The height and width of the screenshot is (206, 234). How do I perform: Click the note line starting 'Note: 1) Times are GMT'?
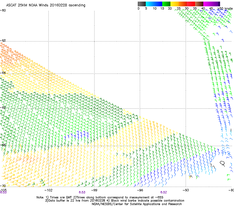[x=100, y=197]
